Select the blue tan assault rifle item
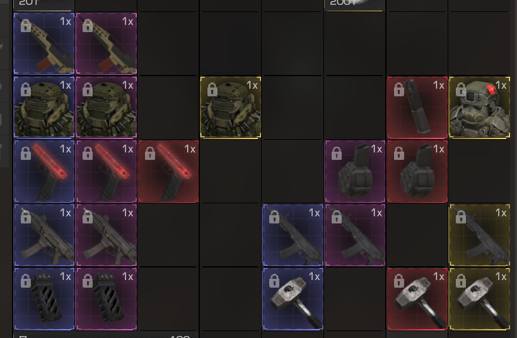The image size is (517, 338). point(44,43)
